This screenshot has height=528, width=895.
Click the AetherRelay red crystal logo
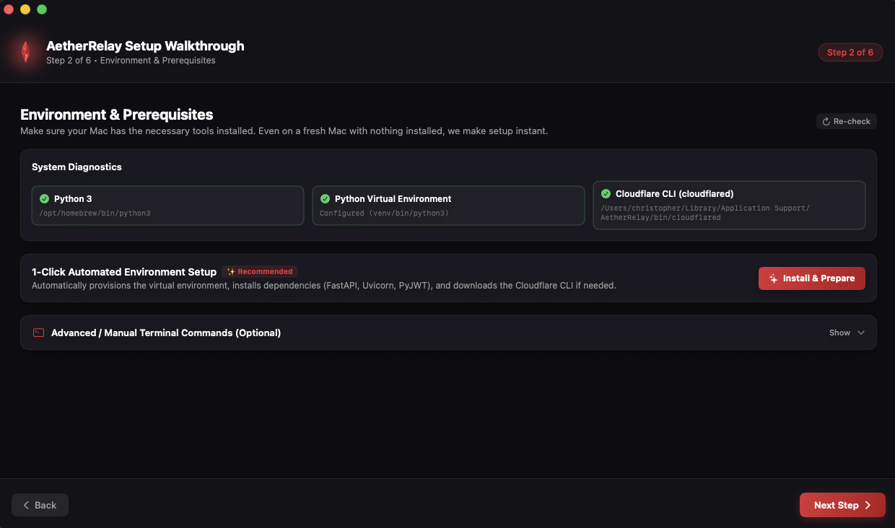tap(25, 52)
